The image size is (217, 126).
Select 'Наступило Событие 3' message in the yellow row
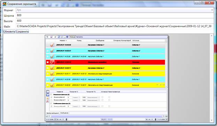click(x=96, y=68)
